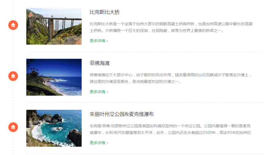Open the Bixby bridge photo thumbnail
Viewport: 266px width, 155px height.
54,26
